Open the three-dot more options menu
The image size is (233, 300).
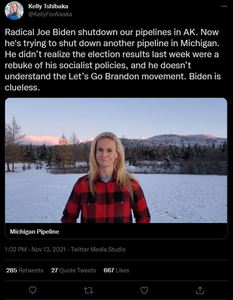click(x=224, y=6)
